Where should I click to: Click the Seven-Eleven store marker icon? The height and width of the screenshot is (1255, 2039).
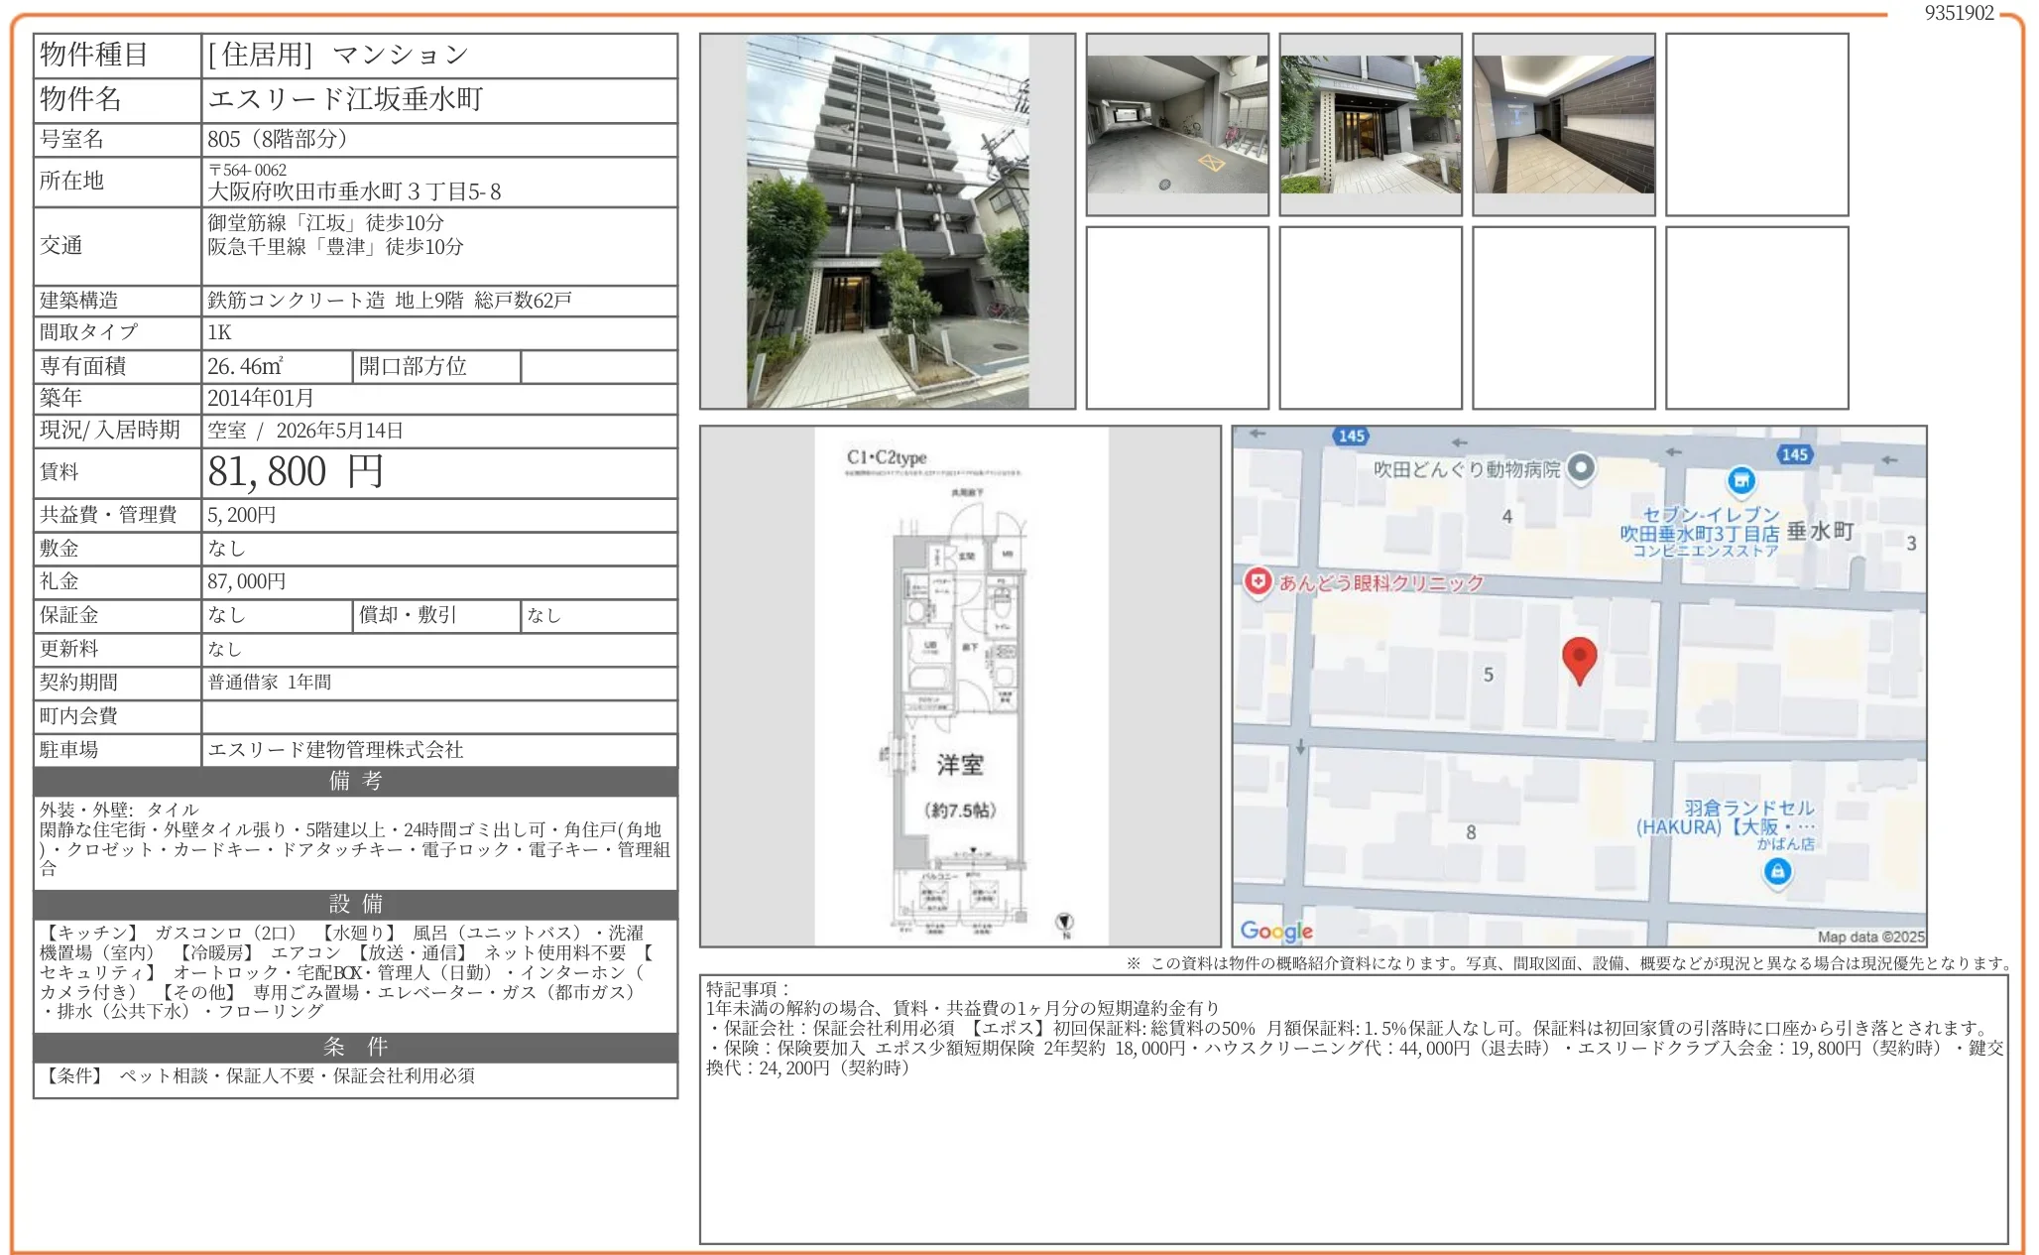coord(1740,481)
